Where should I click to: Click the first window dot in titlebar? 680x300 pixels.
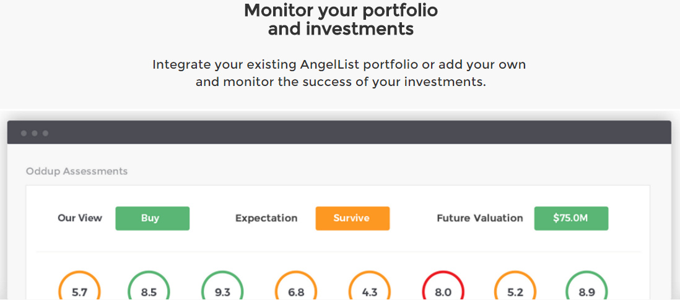[24, 133]
